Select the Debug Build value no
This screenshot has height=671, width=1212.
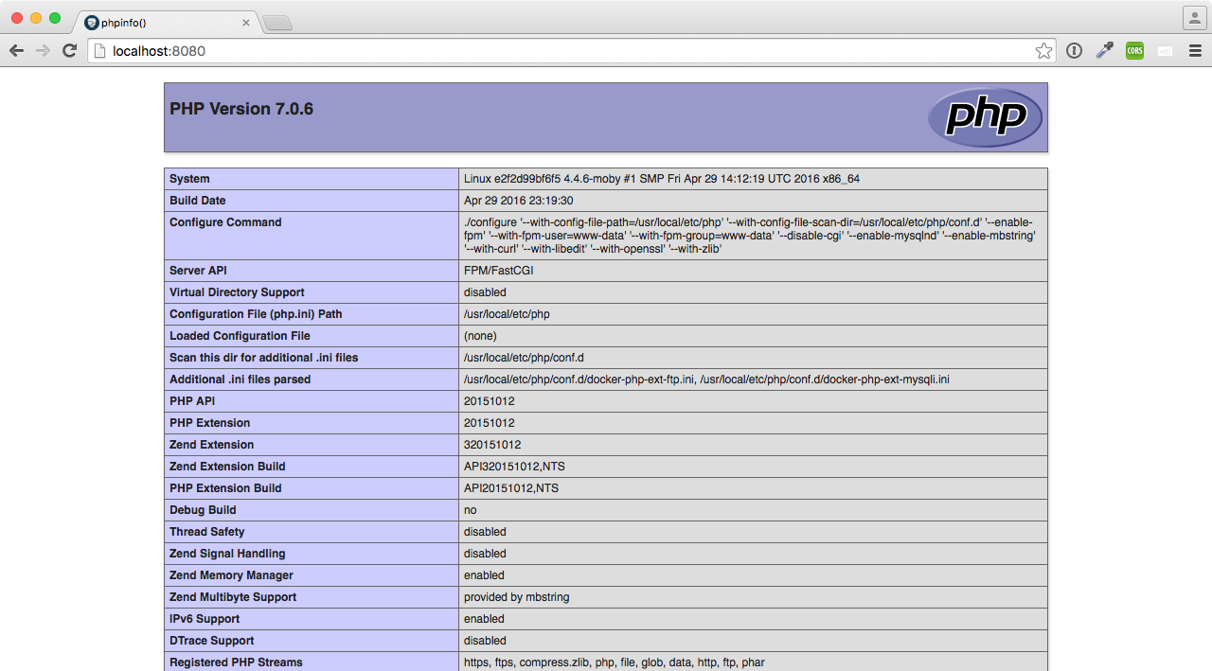471,510
